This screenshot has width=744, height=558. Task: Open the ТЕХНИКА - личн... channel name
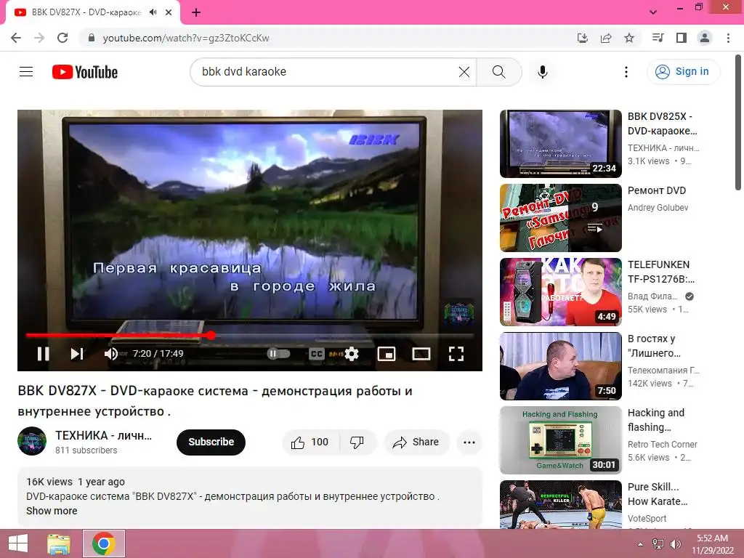pyautogui.click(x=103, y=435)
